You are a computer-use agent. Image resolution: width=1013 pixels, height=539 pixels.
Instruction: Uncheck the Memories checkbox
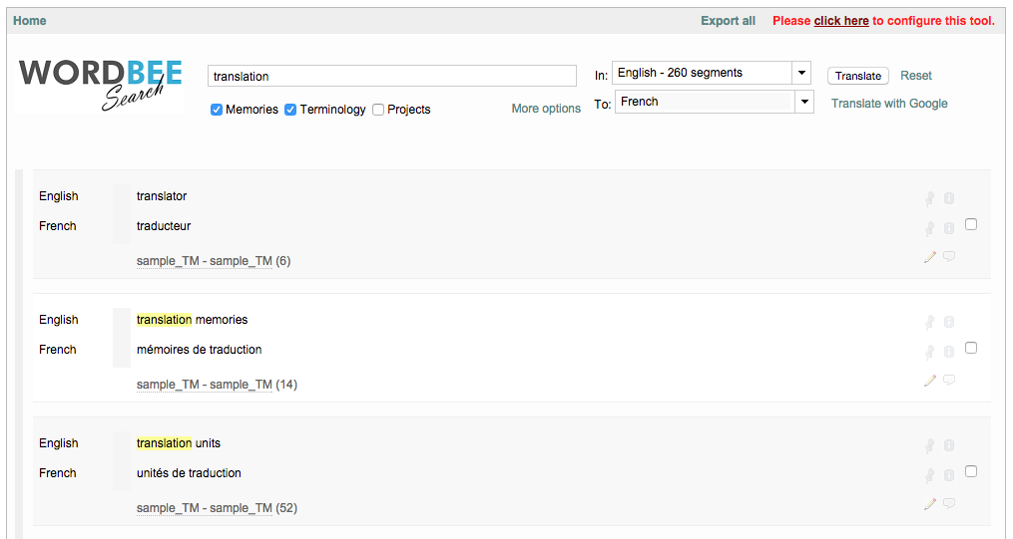coord(217,110)
